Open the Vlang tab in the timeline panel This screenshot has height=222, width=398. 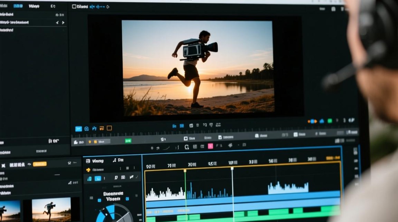(x=95, y=161)
